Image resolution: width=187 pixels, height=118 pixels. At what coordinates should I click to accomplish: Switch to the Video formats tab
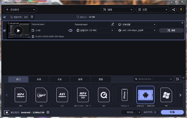click(x=39, y=79)
